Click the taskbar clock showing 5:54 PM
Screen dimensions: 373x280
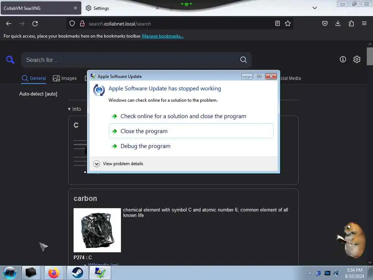click(354, 273)
